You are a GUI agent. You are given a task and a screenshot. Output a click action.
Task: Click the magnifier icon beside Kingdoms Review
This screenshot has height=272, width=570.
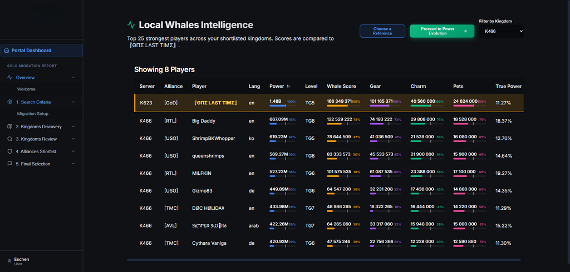coord(10,139)
